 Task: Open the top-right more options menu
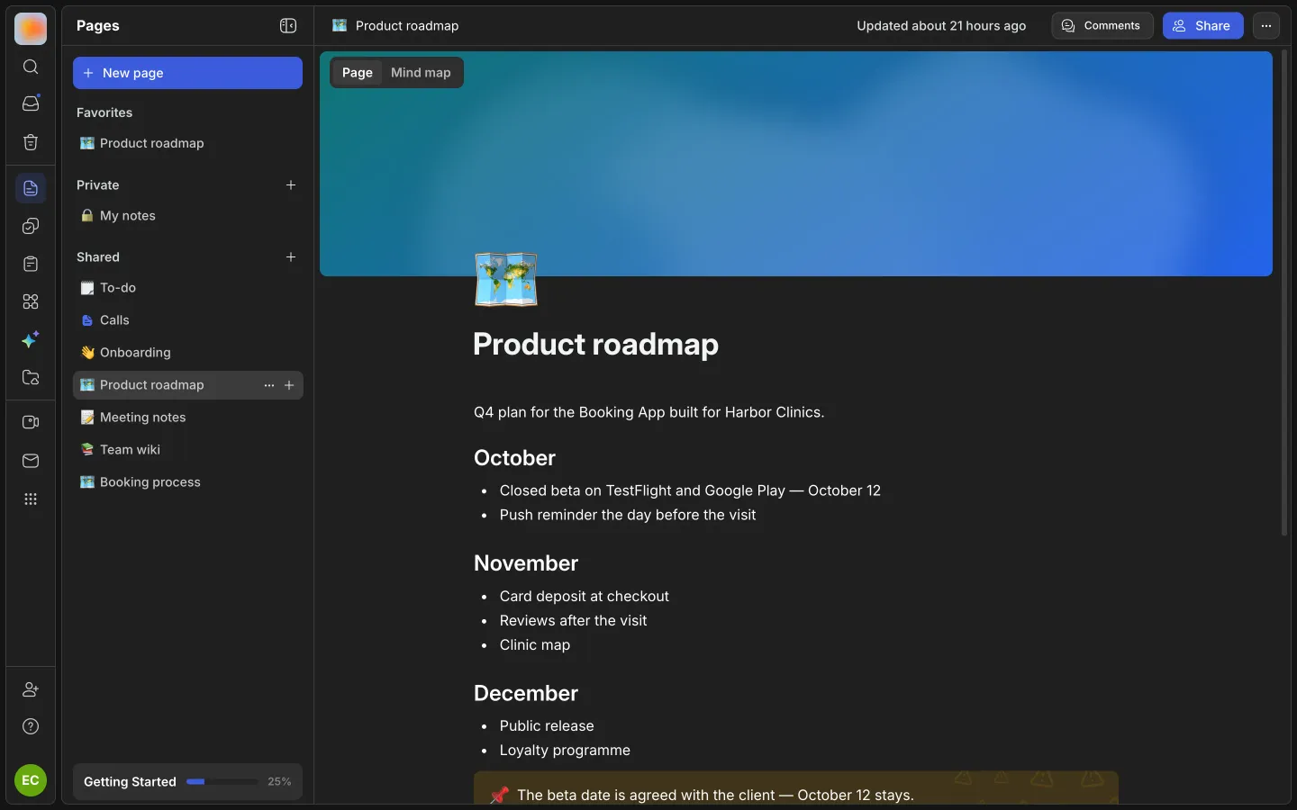(1266, 26)
